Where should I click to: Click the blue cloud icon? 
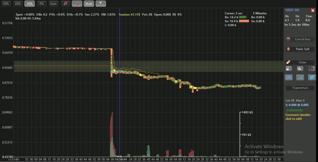coord(289,77)
